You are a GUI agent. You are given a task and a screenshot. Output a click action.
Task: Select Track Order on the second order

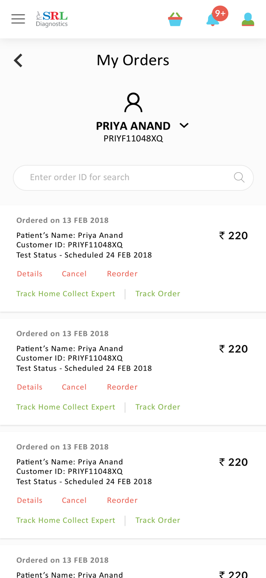pos(158,407)
